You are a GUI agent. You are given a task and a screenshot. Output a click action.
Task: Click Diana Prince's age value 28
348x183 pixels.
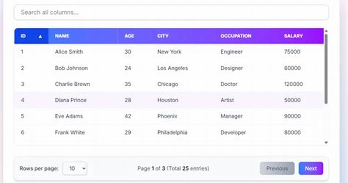point(128,100)
